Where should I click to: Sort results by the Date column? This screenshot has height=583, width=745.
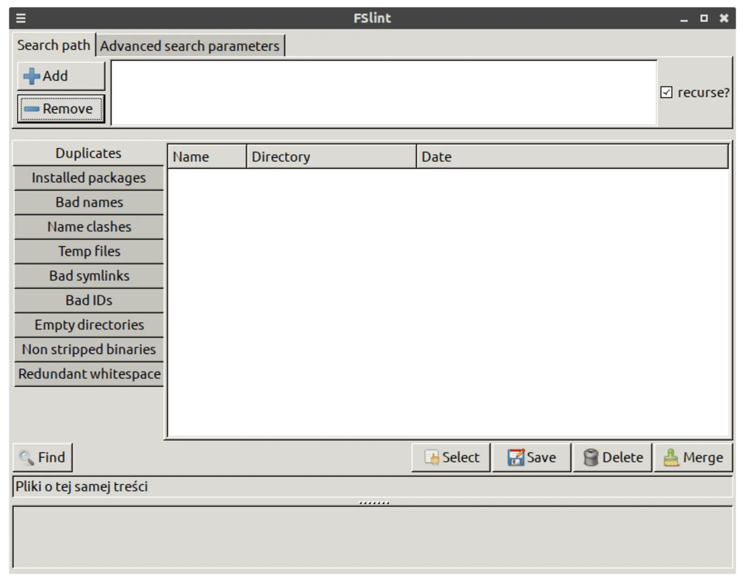click(x=573, y=157)
